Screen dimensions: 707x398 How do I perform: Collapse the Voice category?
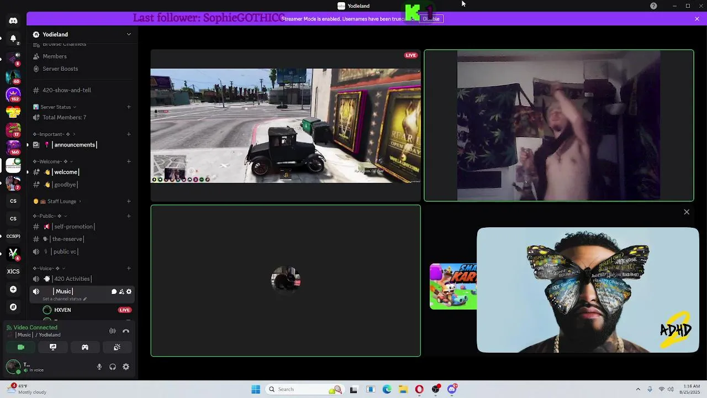[x=49, y=269]
